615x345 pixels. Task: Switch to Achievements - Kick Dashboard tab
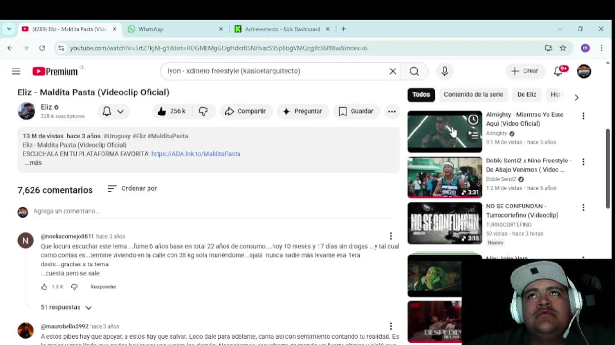(282, 29)
